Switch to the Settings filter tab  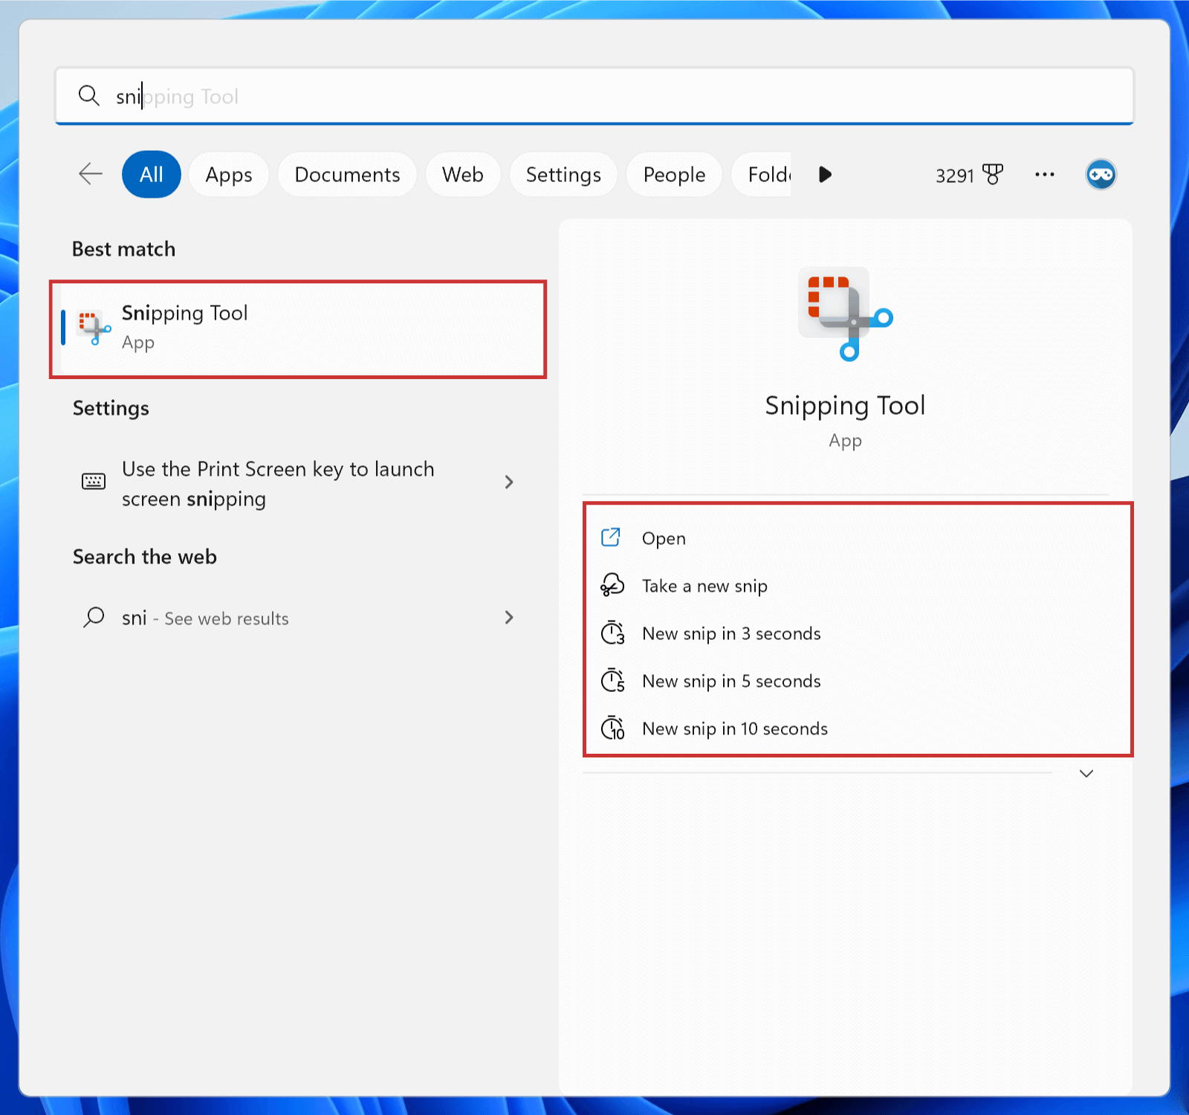563,174
